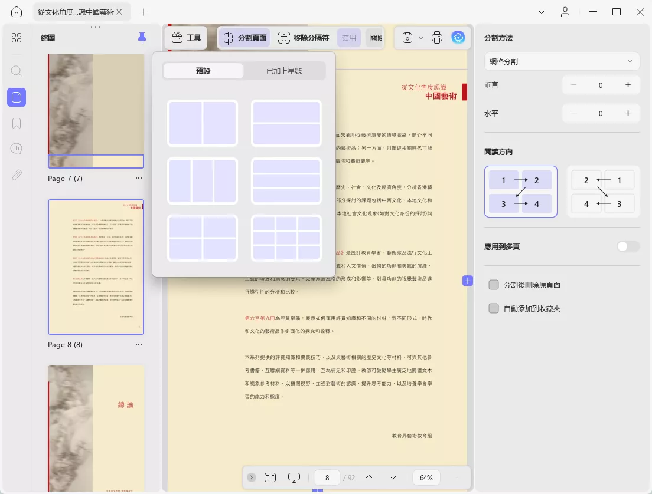The image size is (652, 494).
Task: Expand the title bar dropdown chevron
Action: tap(542, 12)
